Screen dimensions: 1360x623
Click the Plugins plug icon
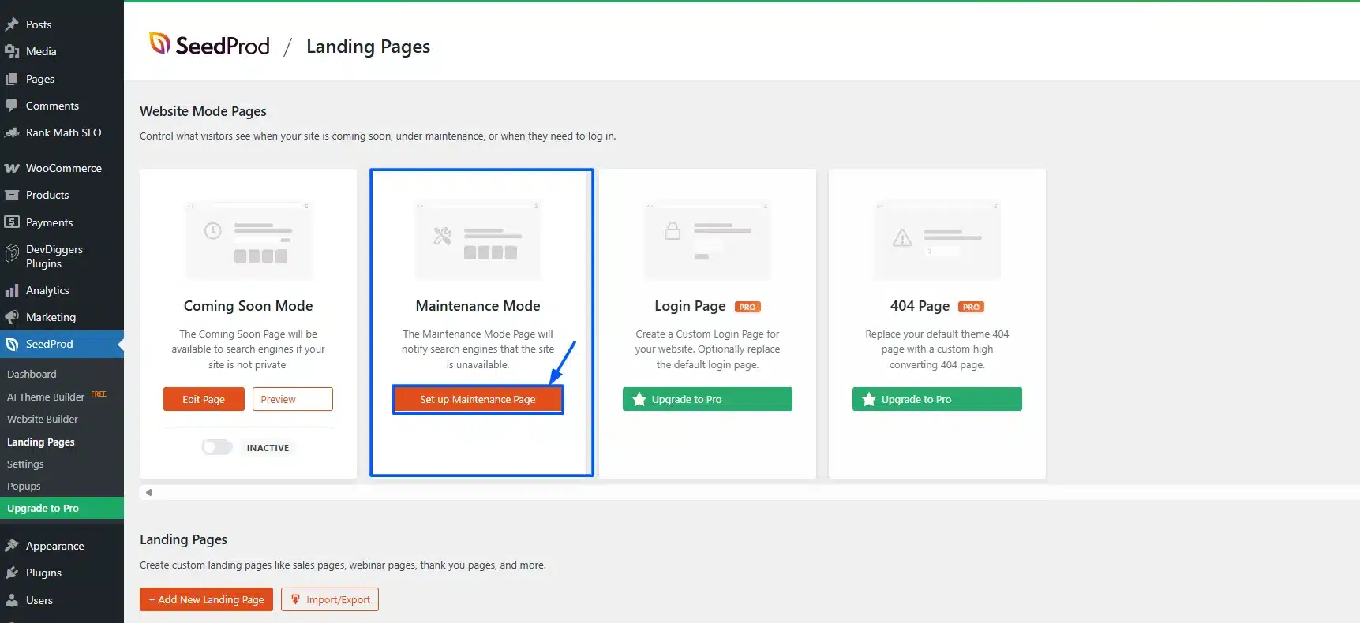pyautogui.click(x=12, y=573)
